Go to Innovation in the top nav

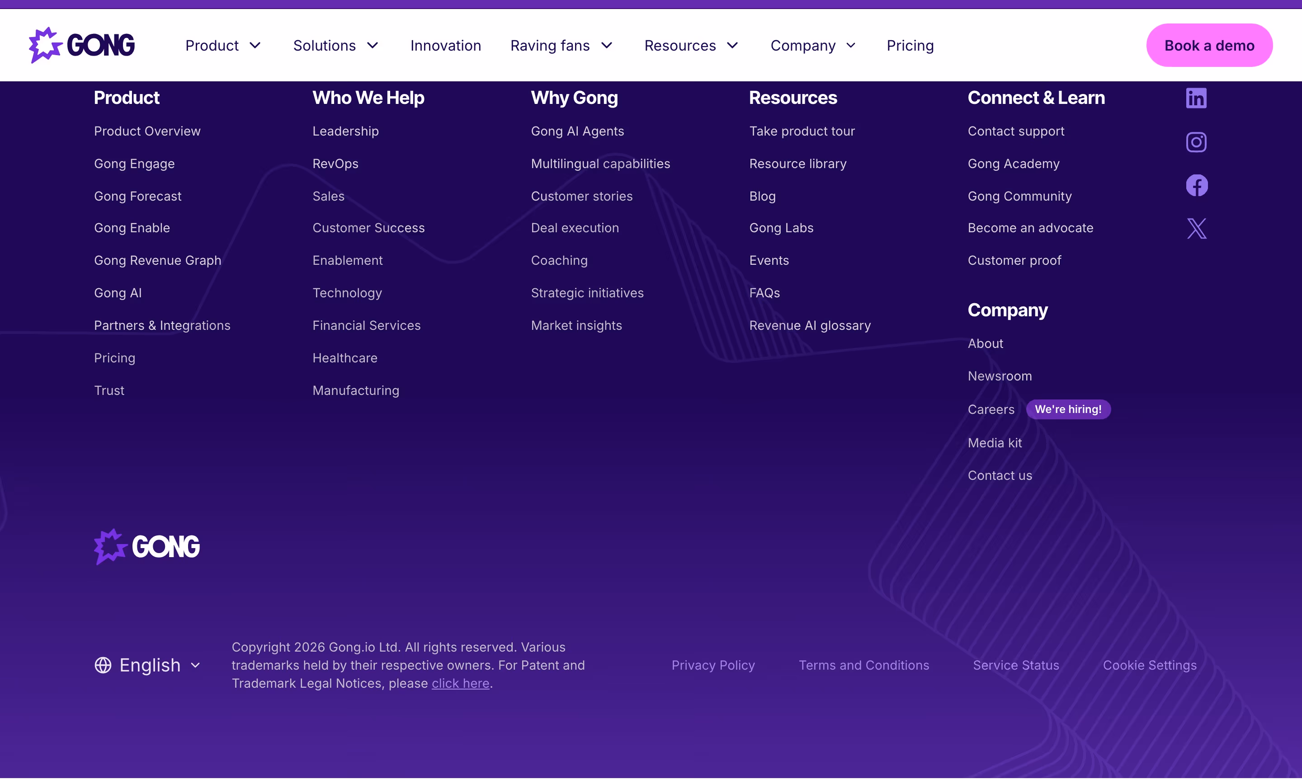[445, 46]
